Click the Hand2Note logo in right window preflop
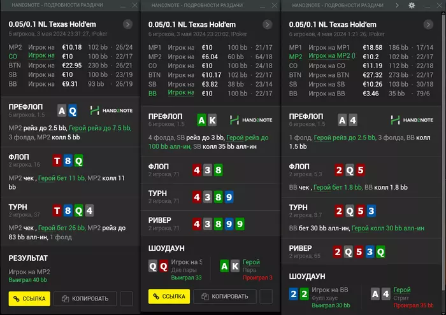 pos(412,120)
